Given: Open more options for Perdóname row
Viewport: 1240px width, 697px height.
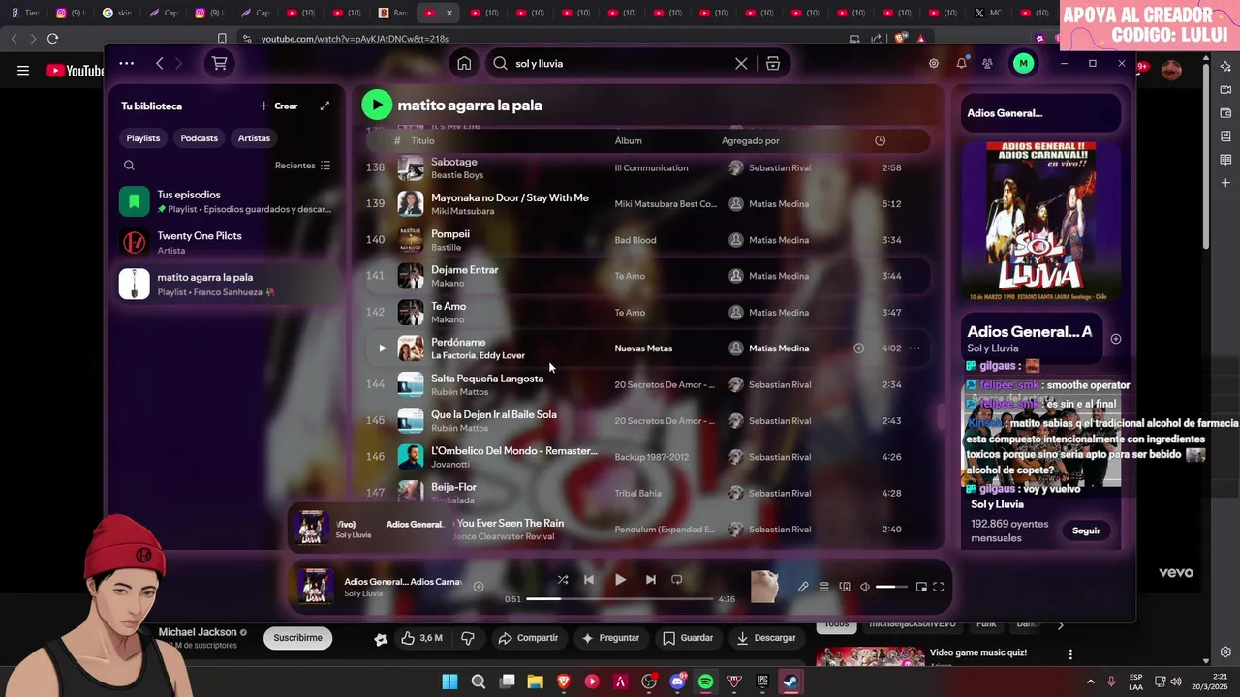Looking at the screenshot, I should pyautogui.click(x=914, y=348).
